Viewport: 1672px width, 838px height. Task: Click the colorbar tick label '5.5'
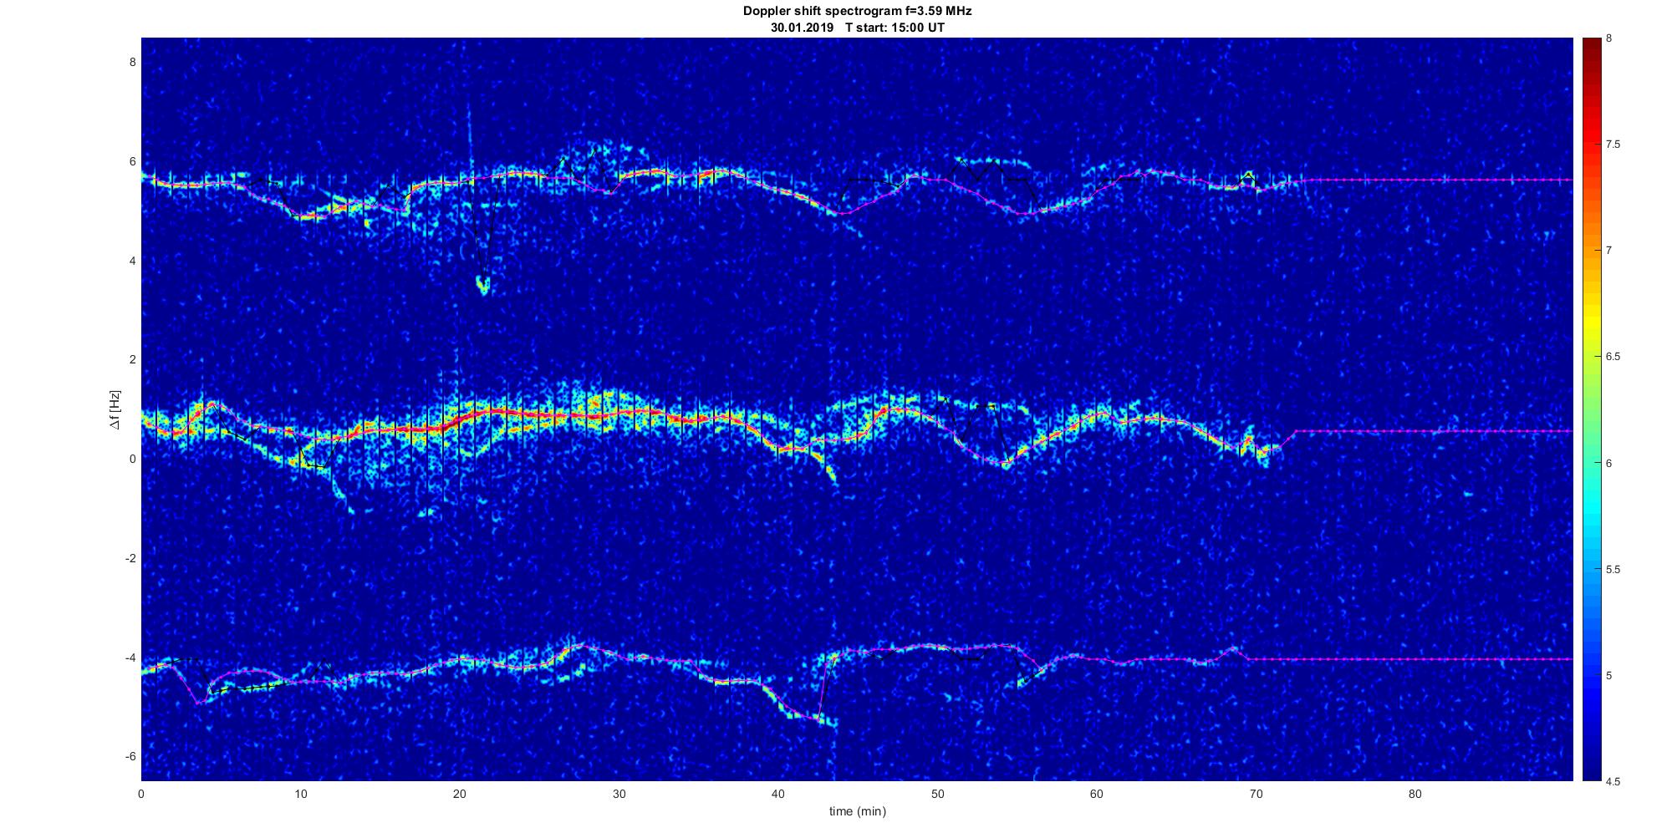[1613, 570]
